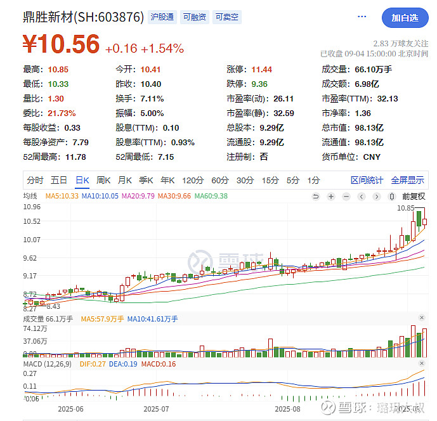This screenshot has width=437, height=421.
Task: Click the 市盈率(TTM) 32.13 value
Action: pos(388,99)
